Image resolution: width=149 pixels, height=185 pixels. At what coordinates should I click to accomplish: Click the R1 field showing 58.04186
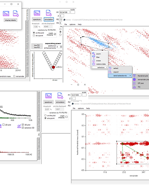64,12
